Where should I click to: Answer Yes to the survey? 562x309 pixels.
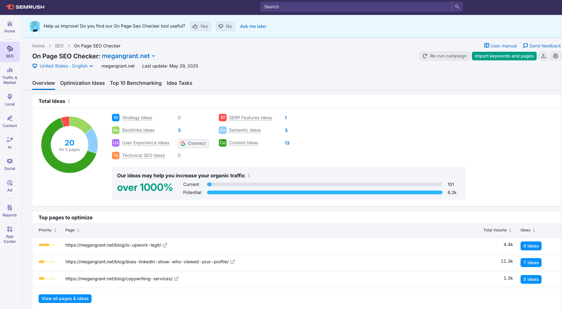(200, 26)
